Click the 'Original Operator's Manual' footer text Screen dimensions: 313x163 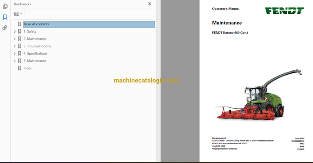coord(225,149)
